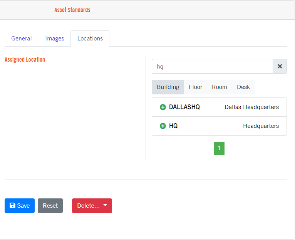Screen dimensions: 295x240
Task: Select the Locations tab
Action: [90, 39]
